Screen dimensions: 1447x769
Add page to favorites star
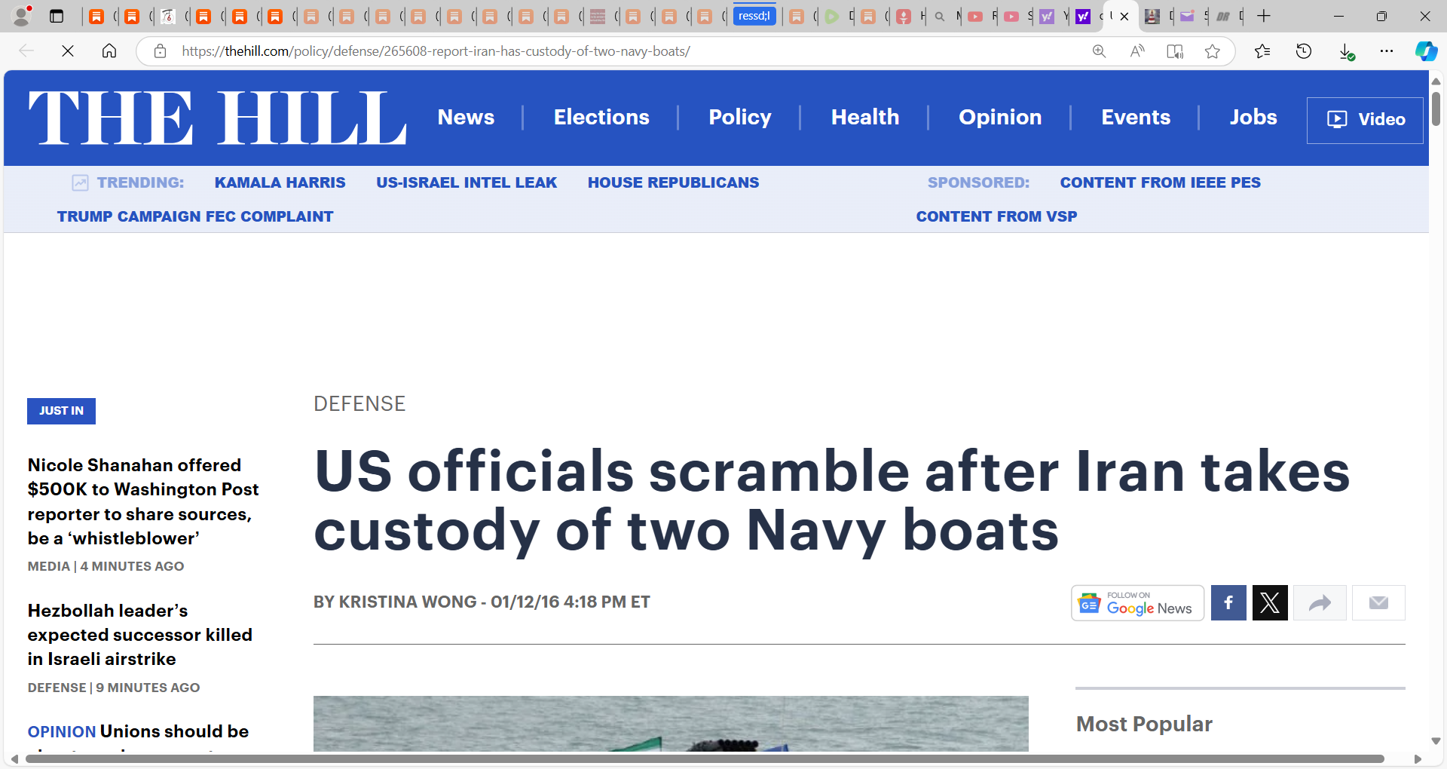(1212, 51)
